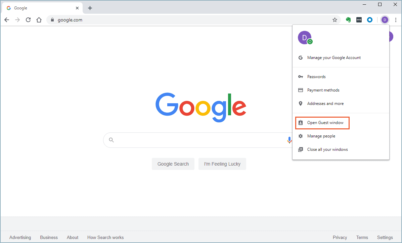The width and height of the screenshot is (402, 243).
Task: Click the D profile avatar in toolbar
Action: [x=385, y=20]
